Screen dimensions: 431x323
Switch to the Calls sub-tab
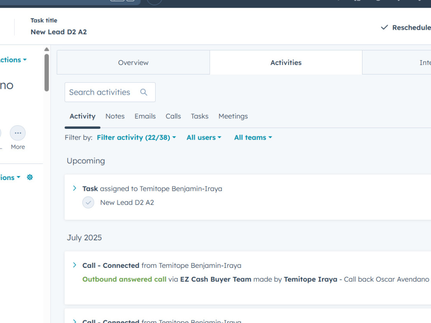[x=173, y=116]
